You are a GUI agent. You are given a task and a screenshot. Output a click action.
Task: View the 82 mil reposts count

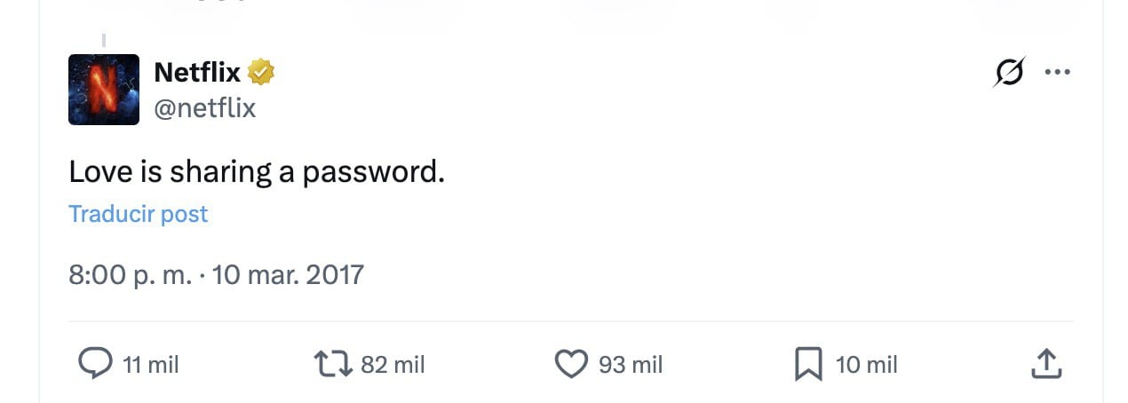coord(393,364)
